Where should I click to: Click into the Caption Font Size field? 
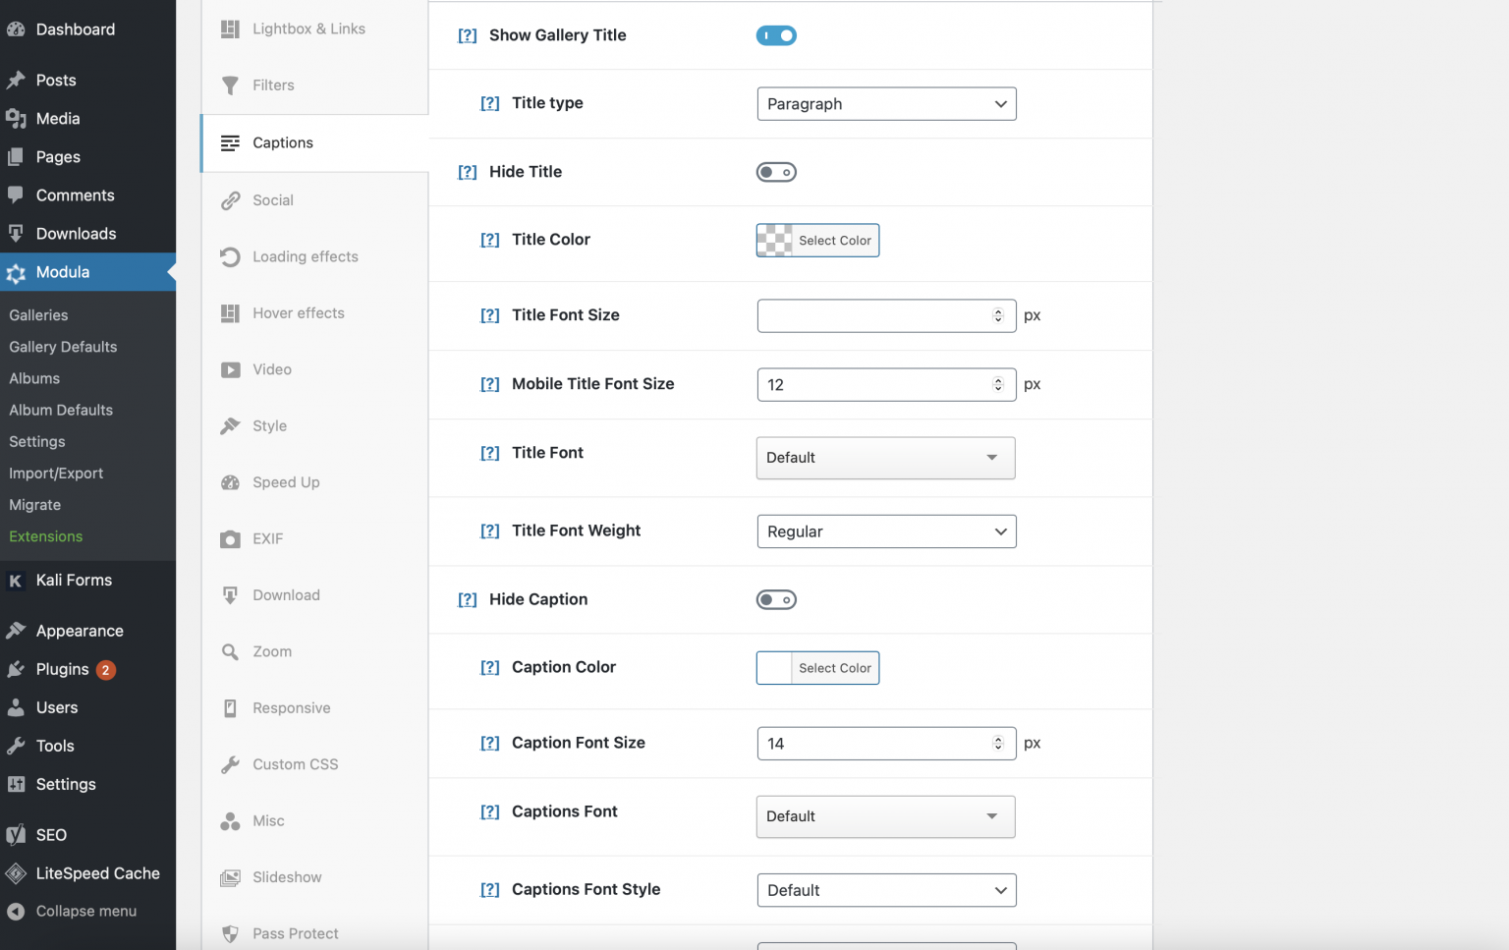coord(874,744)
